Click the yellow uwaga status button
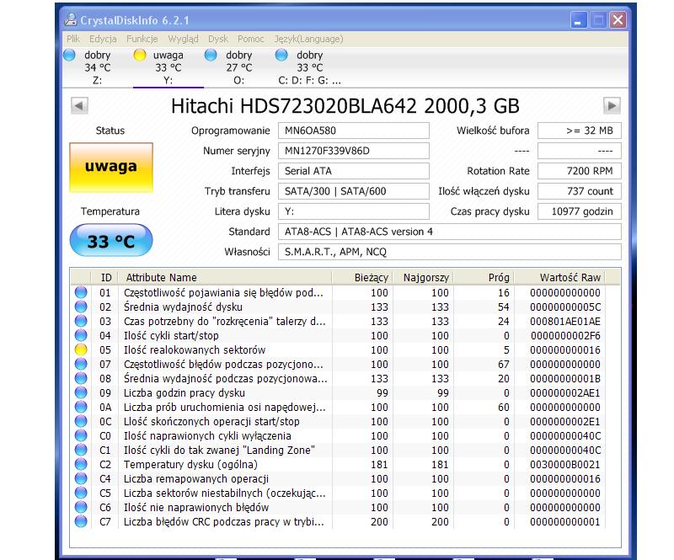Image resolution: width=674 pixels, height=560 pixels. click(111, 168)
